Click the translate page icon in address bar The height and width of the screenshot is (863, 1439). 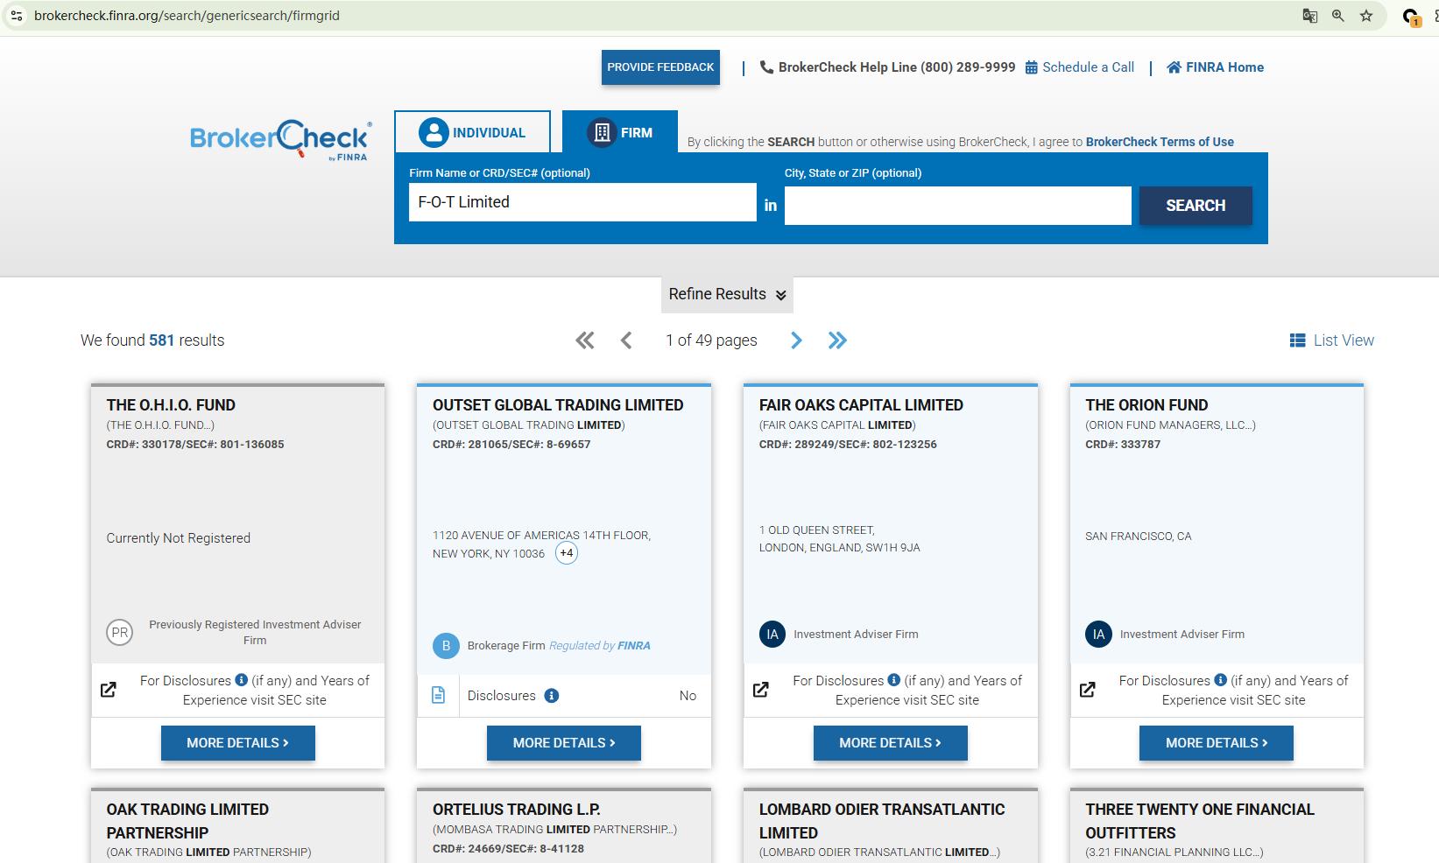click(1309, 16)
